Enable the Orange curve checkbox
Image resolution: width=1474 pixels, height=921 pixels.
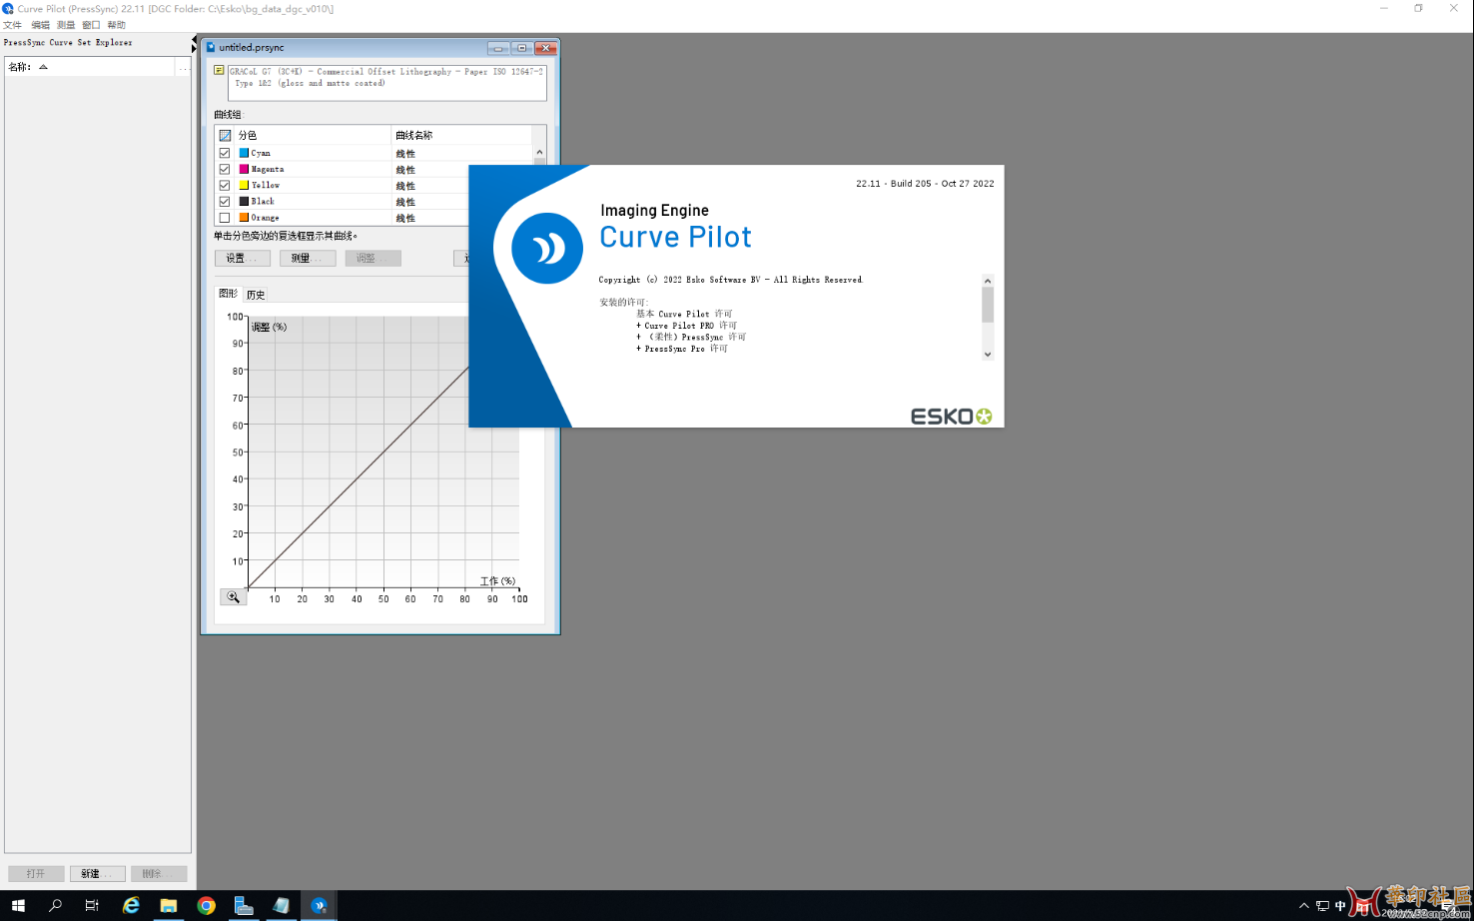(x=225, y=217)
